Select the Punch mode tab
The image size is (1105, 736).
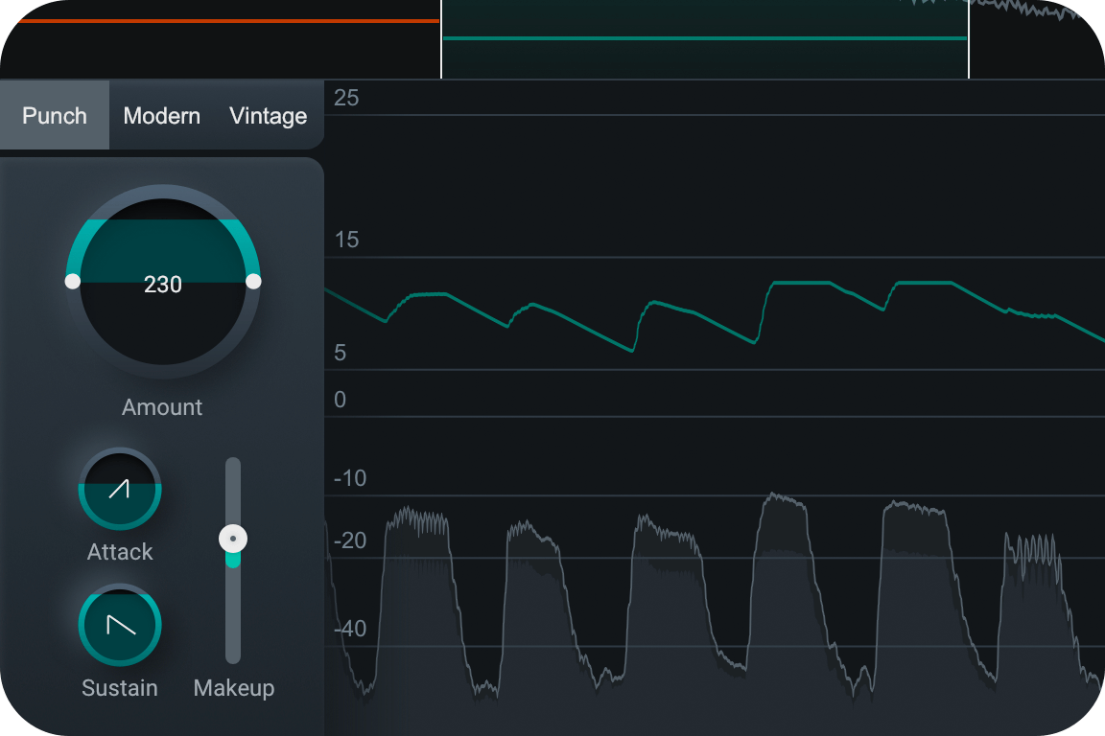(x=55, y=115)
